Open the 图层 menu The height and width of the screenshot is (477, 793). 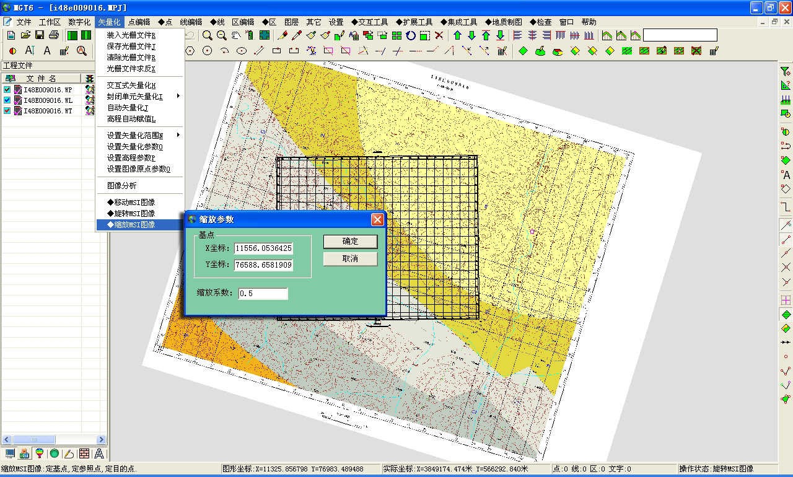pos(291,22)
